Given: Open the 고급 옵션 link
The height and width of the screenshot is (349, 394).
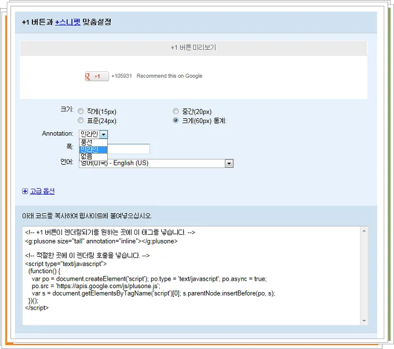Looking at the screenshot, I should (42, 191).
